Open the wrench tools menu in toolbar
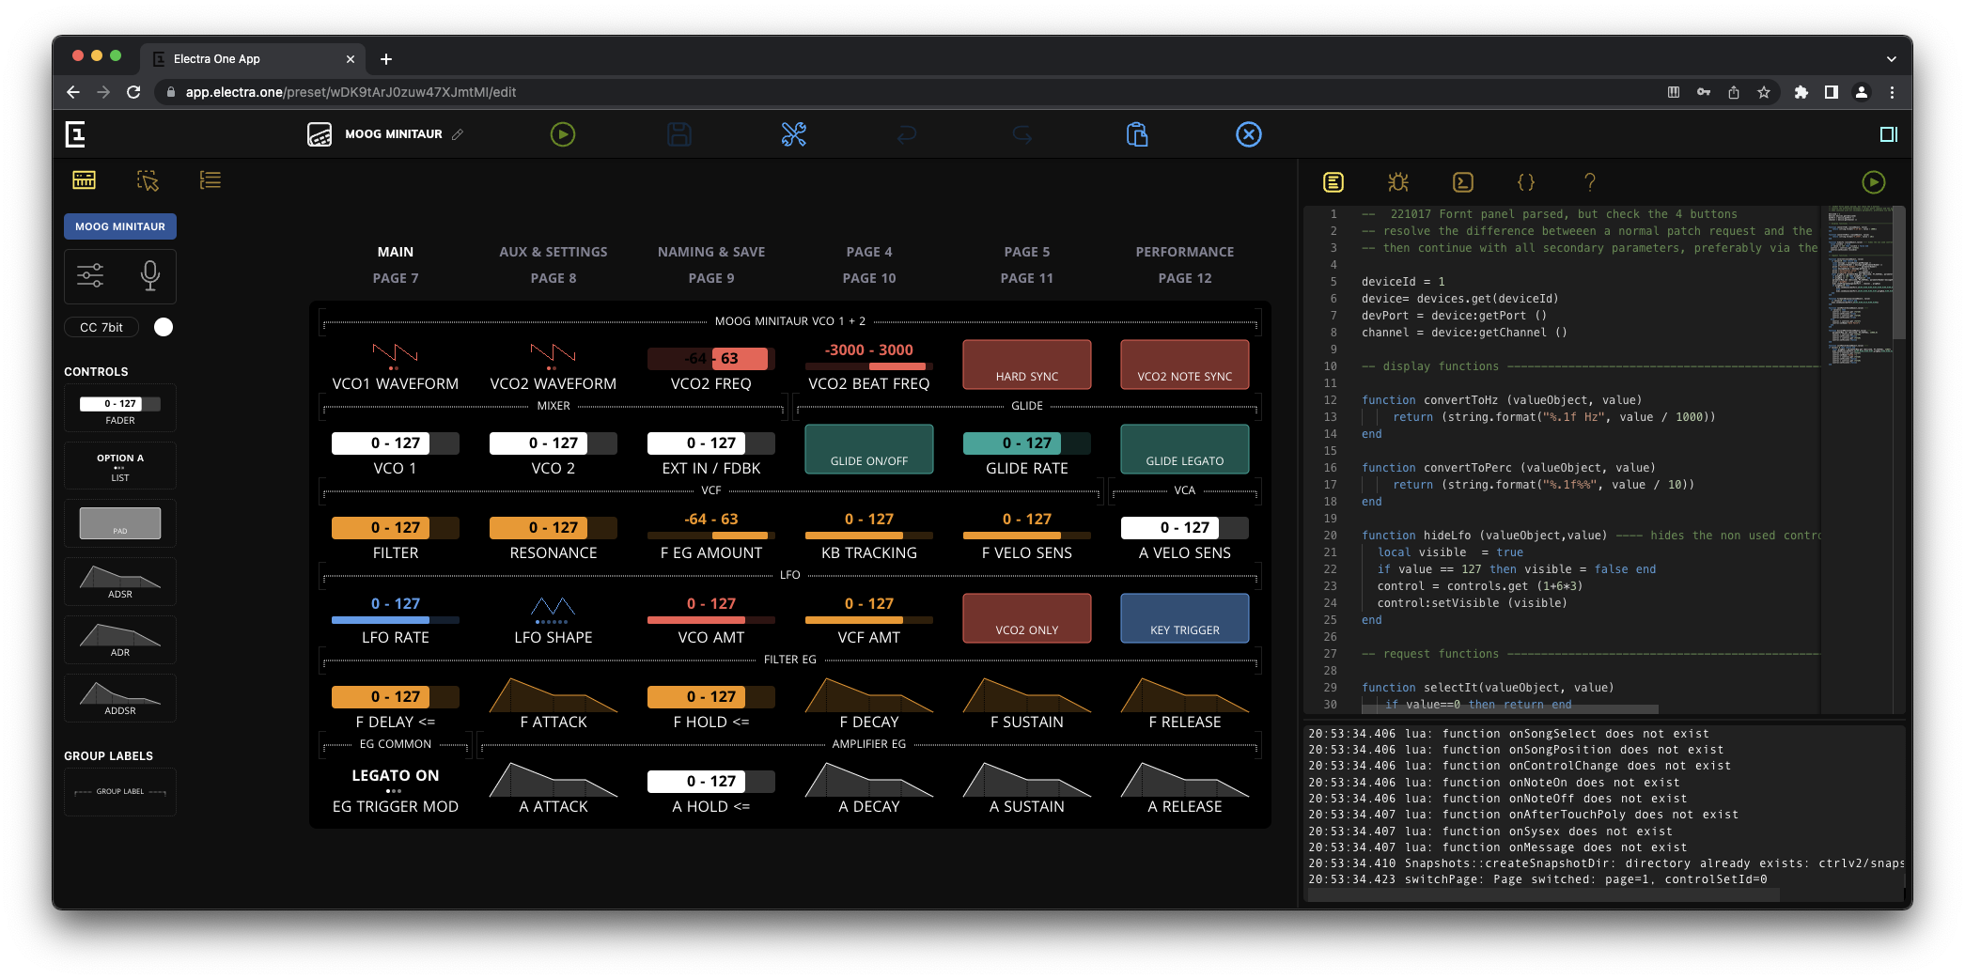The height and width of the screenshot is (979, 1965). (x=792, y=134)
